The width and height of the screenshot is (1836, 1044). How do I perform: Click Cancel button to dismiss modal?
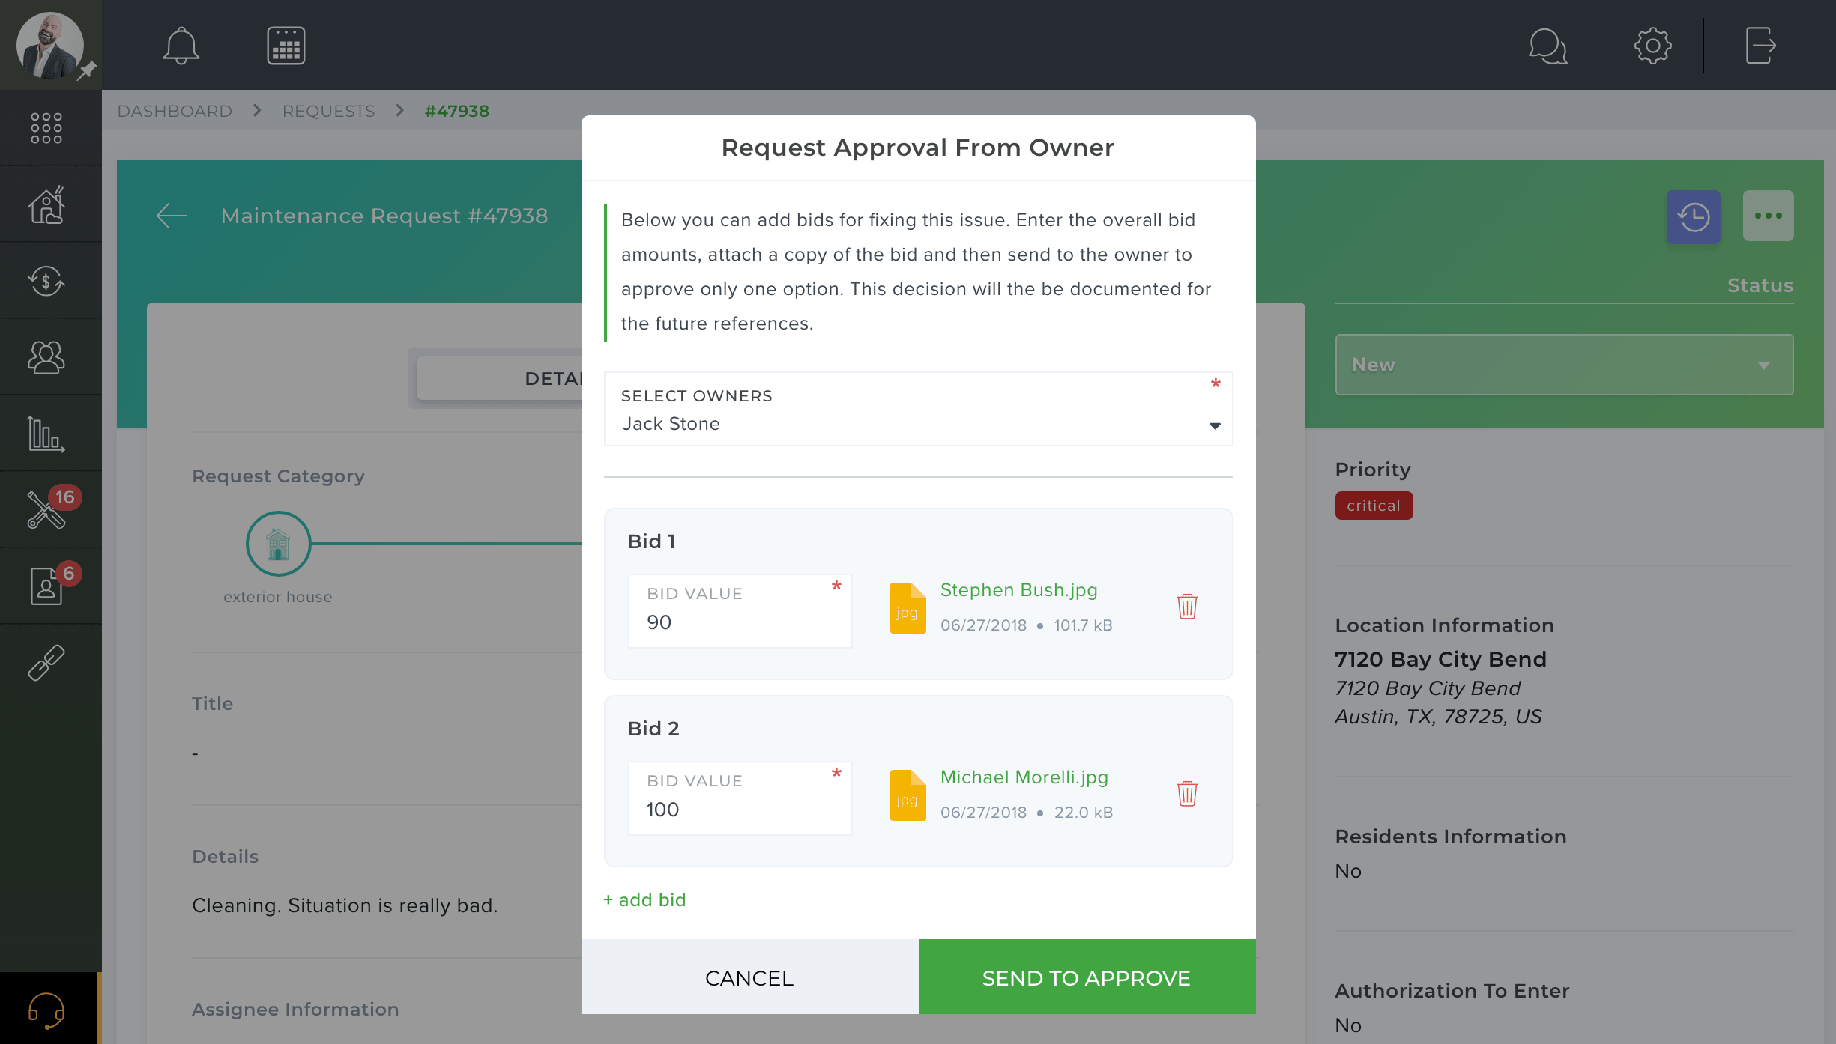point(749,977)
